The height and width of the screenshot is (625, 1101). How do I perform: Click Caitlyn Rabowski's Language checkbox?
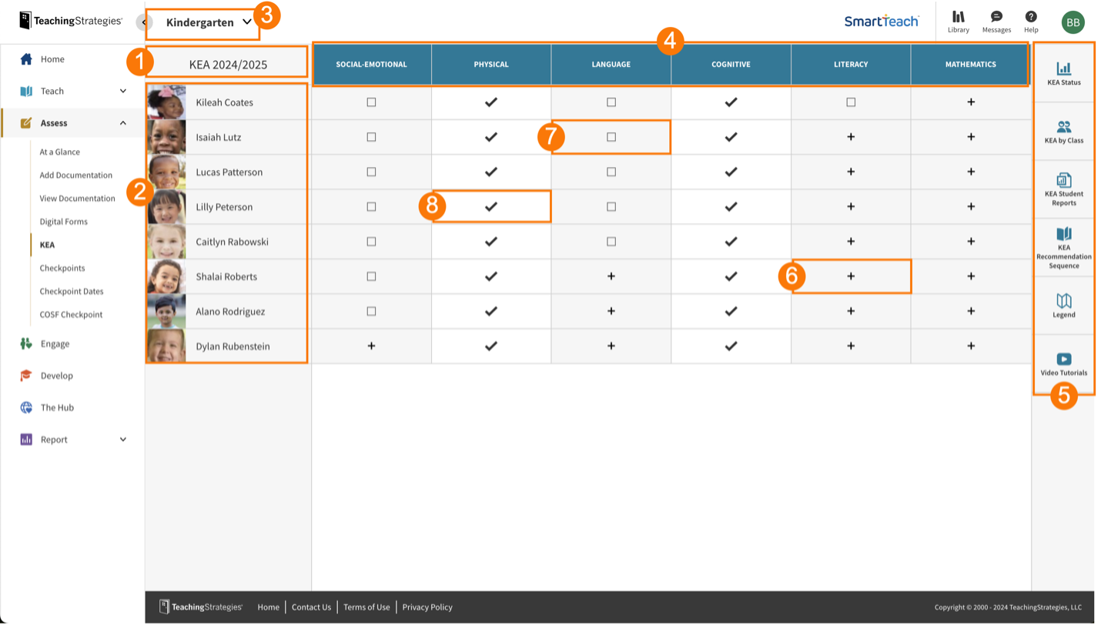pyautogui.click(x=611, y=242)
